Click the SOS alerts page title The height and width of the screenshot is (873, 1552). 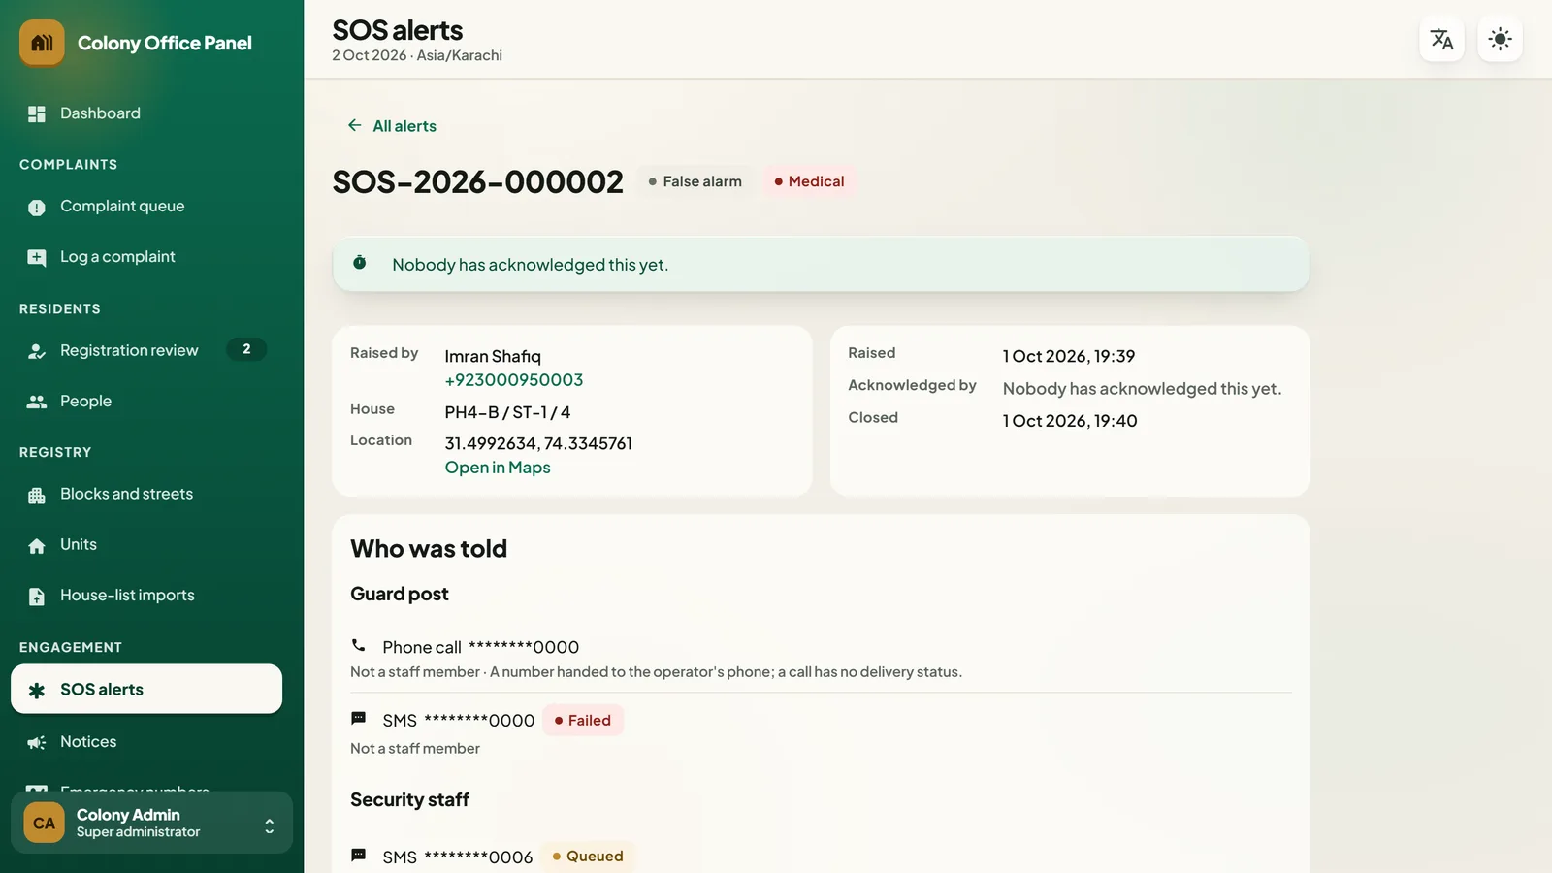398,30
